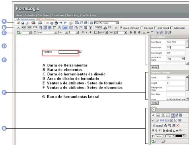This screenshot has width=189, height=145.
Task: Select the checkbox element in lateral toolbox
Action: (153, 120)
